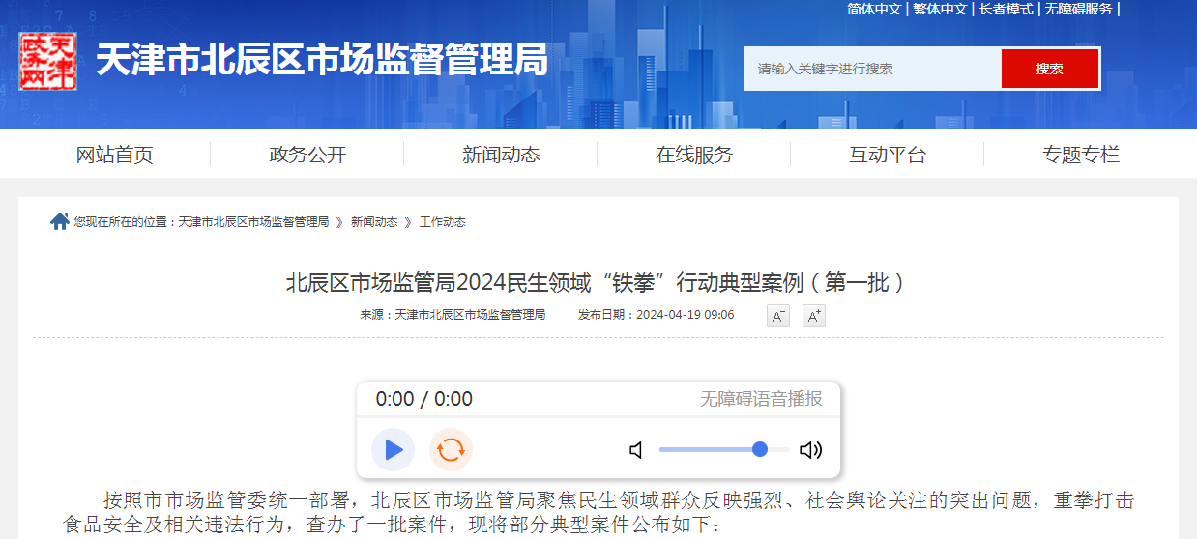Adjust the audio volume slider
The width and height of the screenshot is (1197, 539).
[x=724, y=449]
